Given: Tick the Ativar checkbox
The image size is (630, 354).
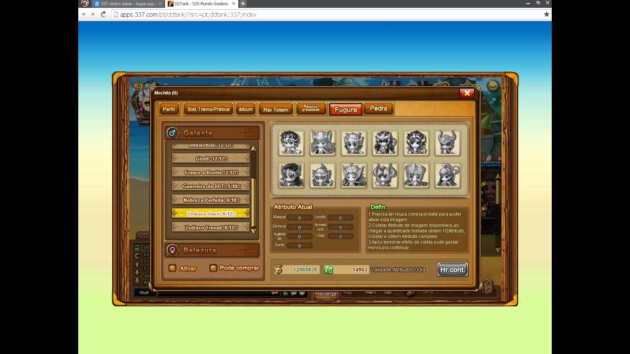Looking at the screenshot, I should tap(172, 268).
